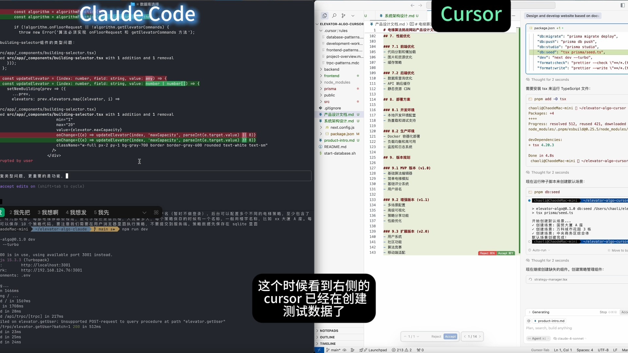The width and height of the screenshot is (628, 353).
Task: Switch to the 系统架构设计.md tab
Action: [399, 16]
